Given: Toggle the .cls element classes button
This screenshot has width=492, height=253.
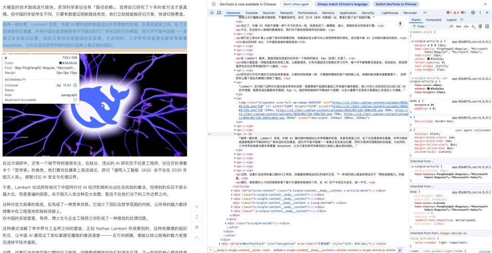Looking at the screenshot, I should pyautogui.click(x=466, y=26).
